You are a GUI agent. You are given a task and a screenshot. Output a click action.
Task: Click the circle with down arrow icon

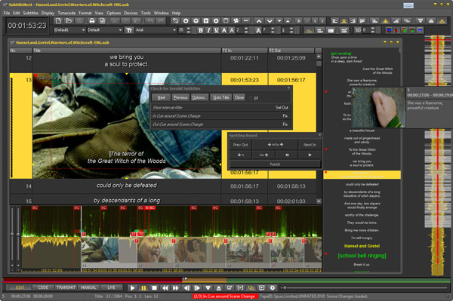pyautogui.click(x=186, y=21)
